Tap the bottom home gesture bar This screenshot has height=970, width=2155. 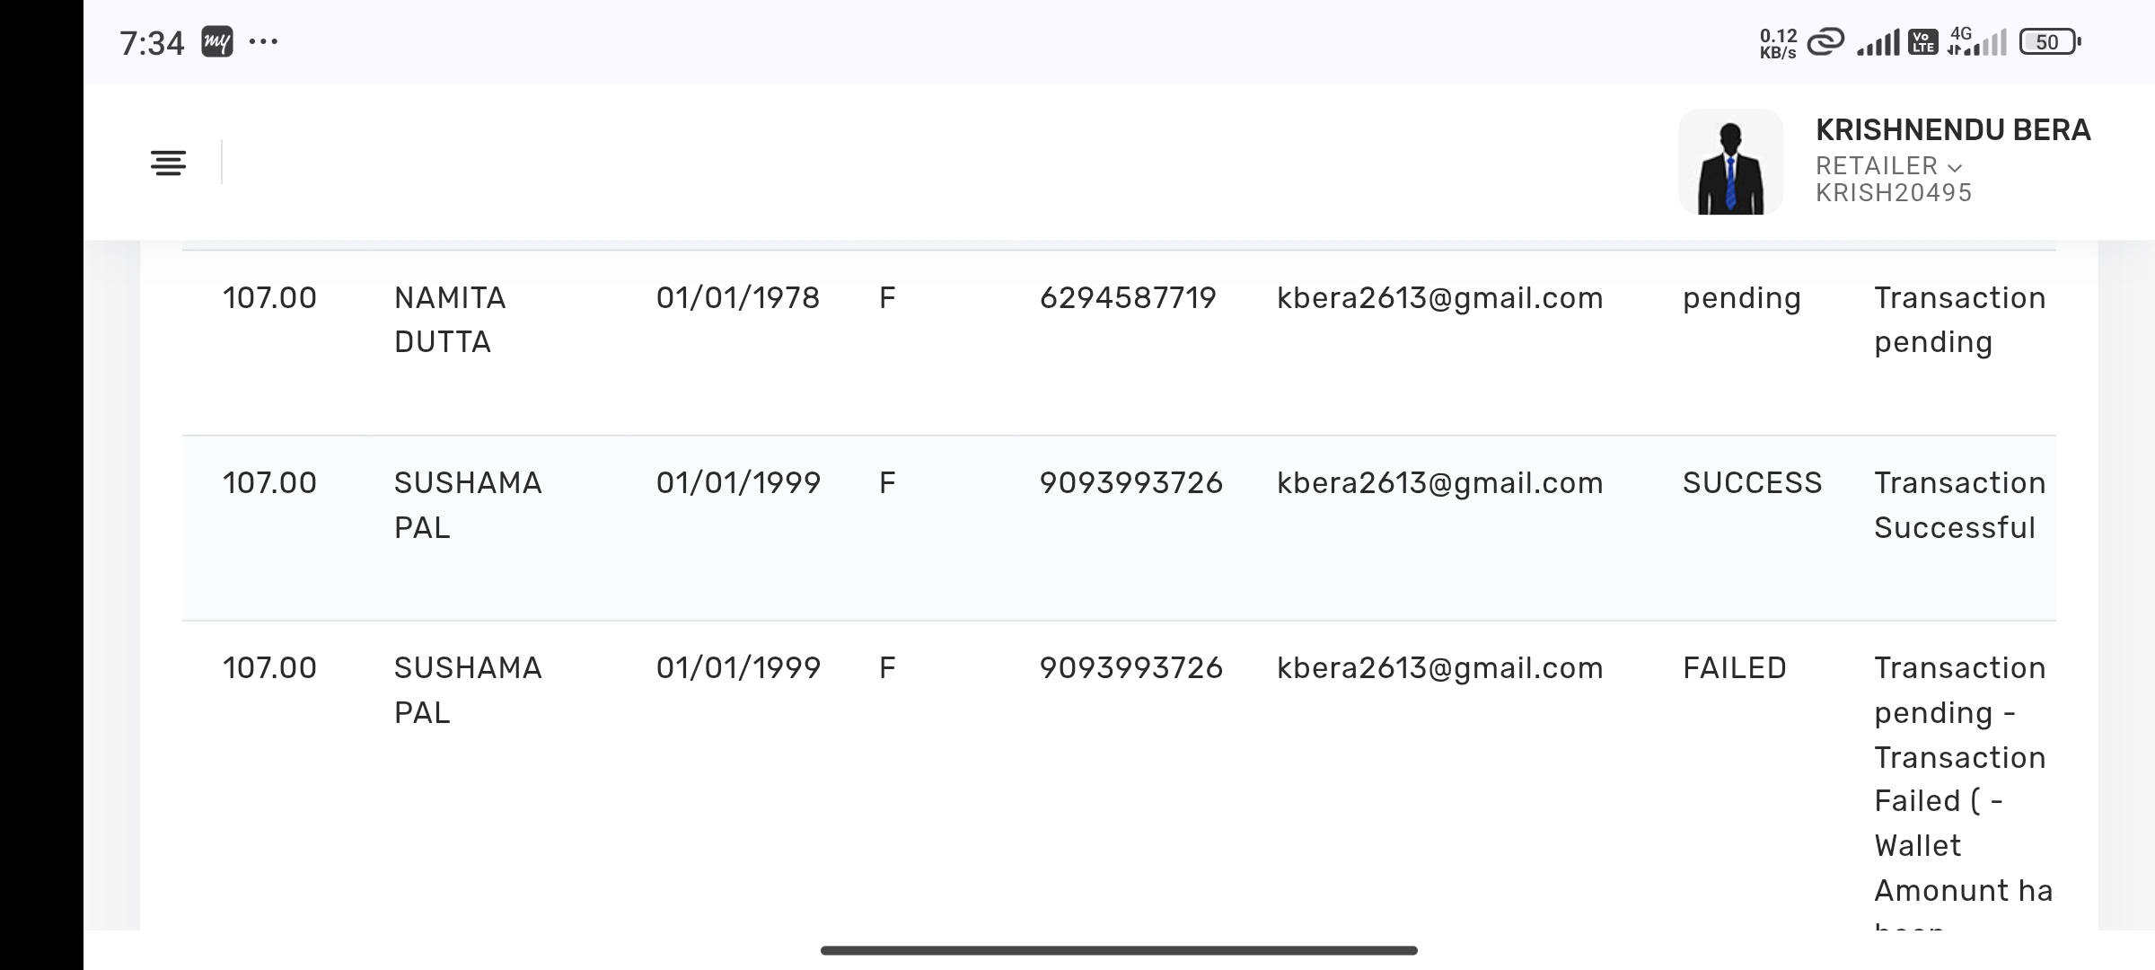coord(1119,950)
